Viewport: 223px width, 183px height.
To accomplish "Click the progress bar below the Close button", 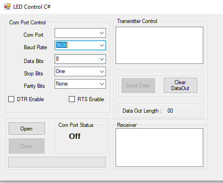I will 57,162.
